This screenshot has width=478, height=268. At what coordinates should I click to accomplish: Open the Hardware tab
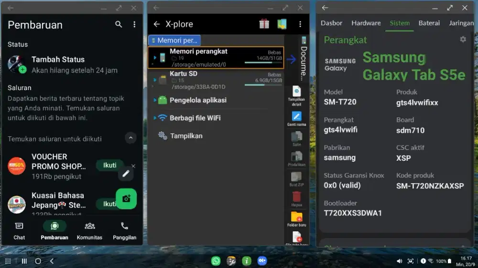point(366,23)
